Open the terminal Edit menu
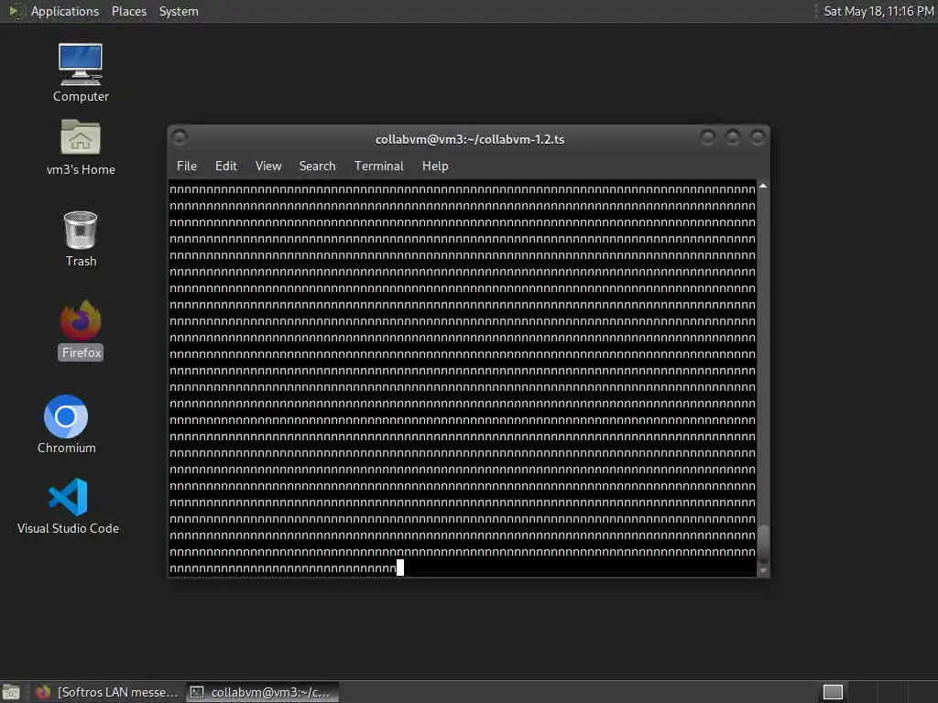The width and height of the screenshot is (938, 703). [x=226, y=167]
